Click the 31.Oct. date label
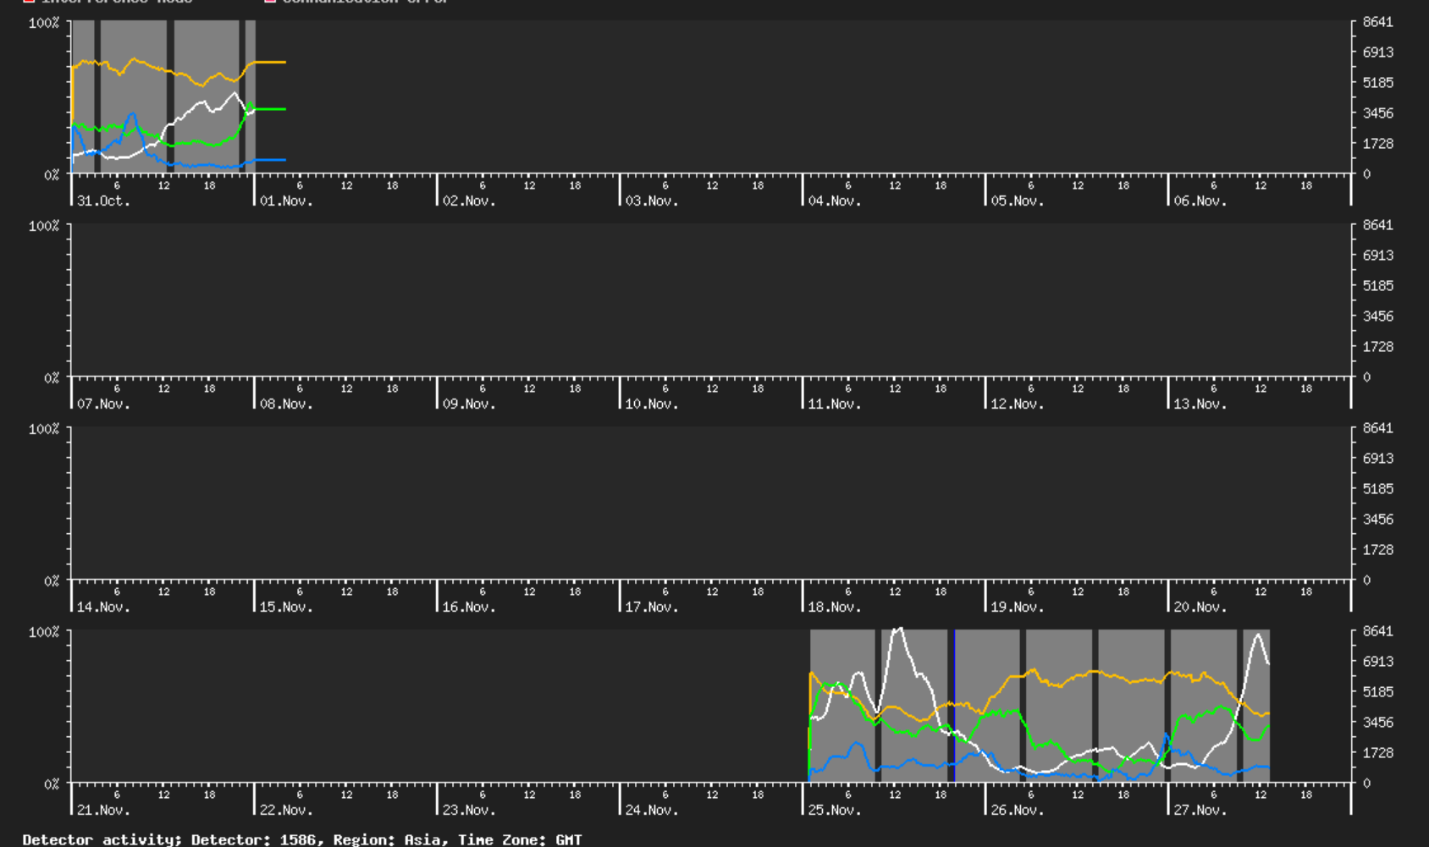The width and height of the screenshot is (1429, 847). click(x=103, y=201)
